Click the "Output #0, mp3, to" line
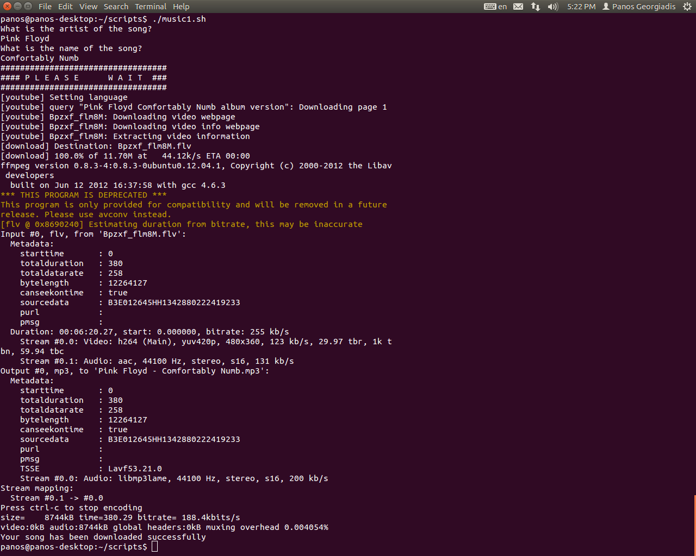The height and width of the screenshot is (556, 696). click(135, 371)
